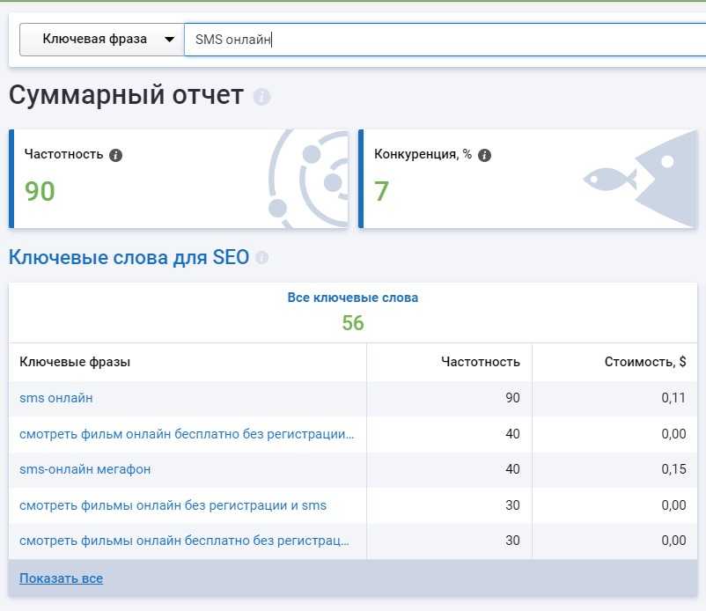
Task: Click the keyword count 56
Action: [x=352, y=323]
